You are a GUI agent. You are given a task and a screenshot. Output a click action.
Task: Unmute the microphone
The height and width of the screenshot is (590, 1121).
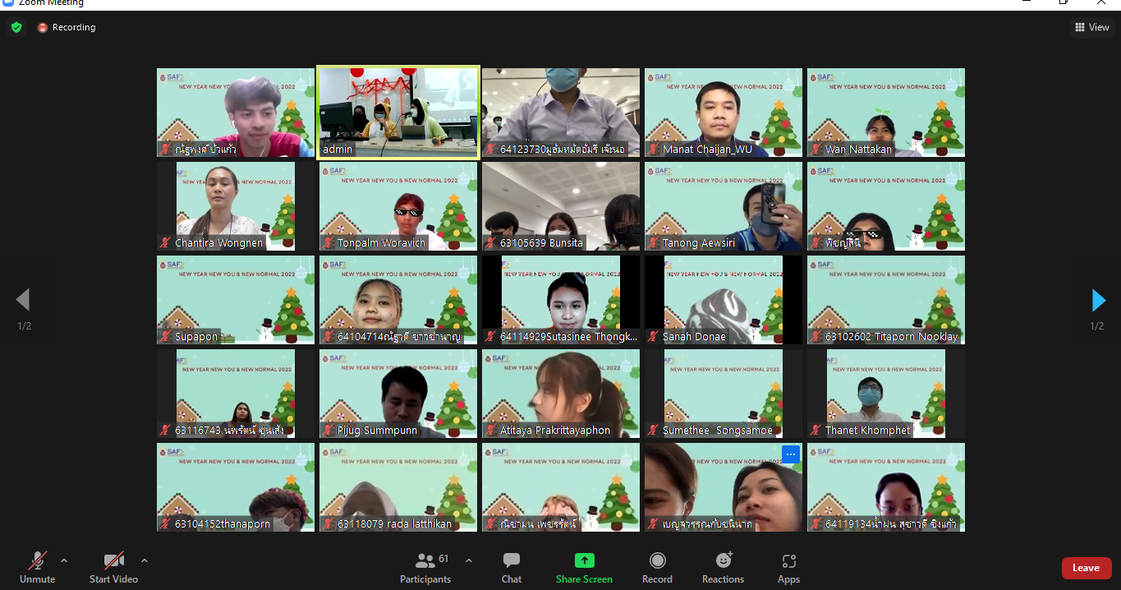[x=38, y=567]
